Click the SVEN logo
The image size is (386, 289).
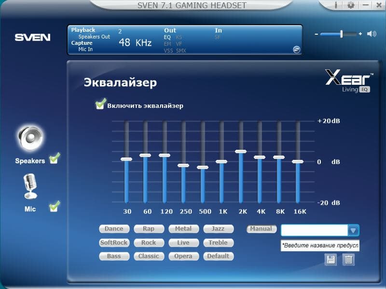pyautogui.click(x=32, y=38)
